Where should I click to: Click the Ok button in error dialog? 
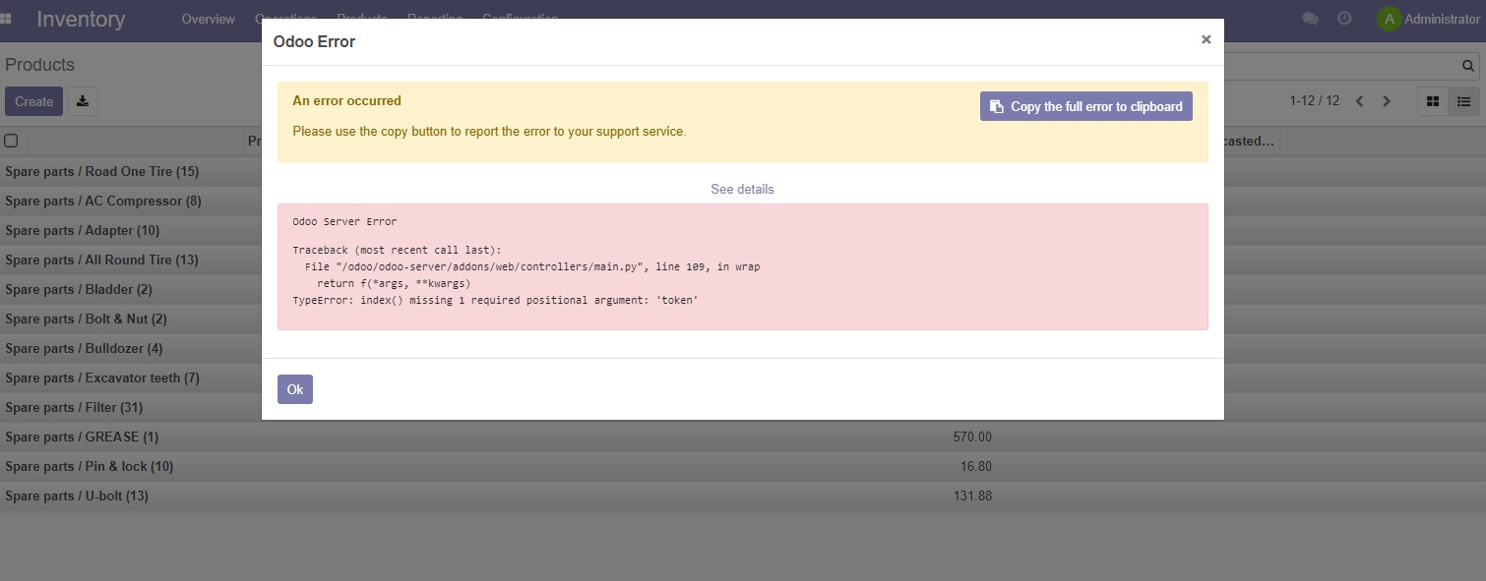(294, 389)
